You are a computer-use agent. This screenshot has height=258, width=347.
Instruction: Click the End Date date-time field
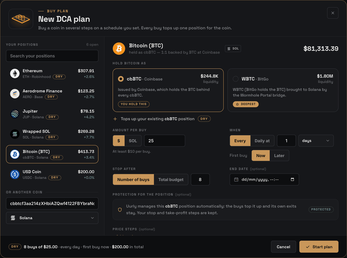point(264,179)
